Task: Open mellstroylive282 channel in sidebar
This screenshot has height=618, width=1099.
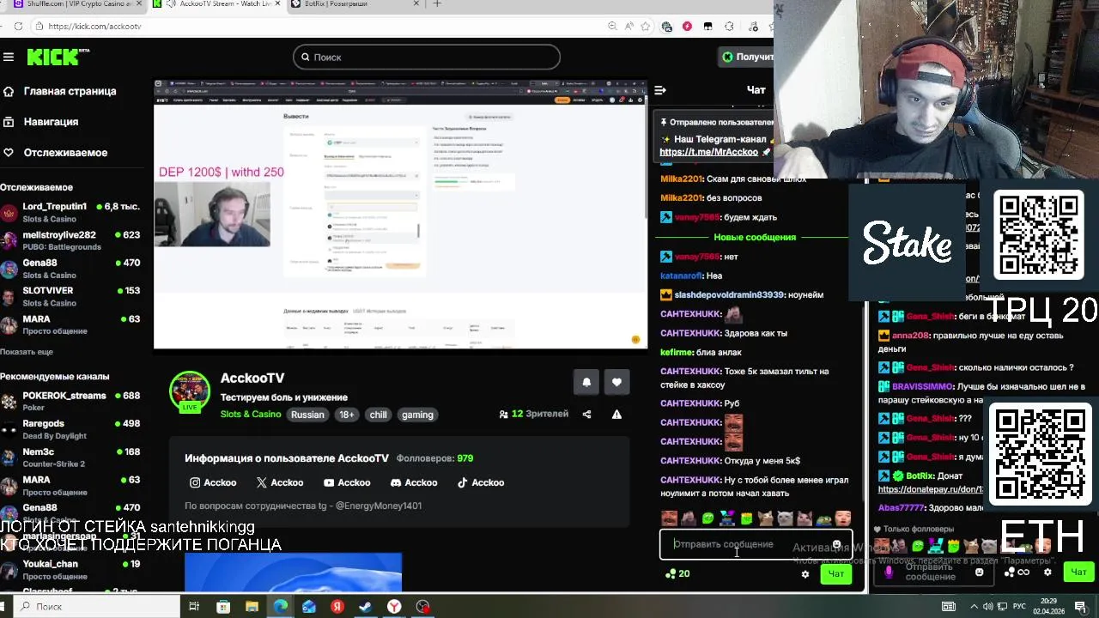Action: (x=70, y=240)
